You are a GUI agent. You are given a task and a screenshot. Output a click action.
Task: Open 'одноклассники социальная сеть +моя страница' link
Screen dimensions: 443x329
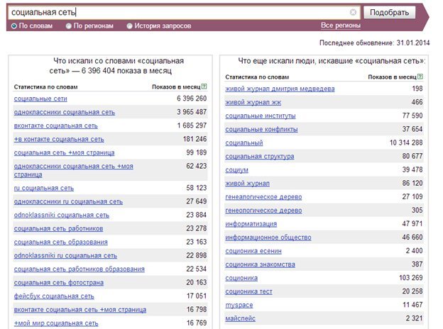[x=73, y=170]
